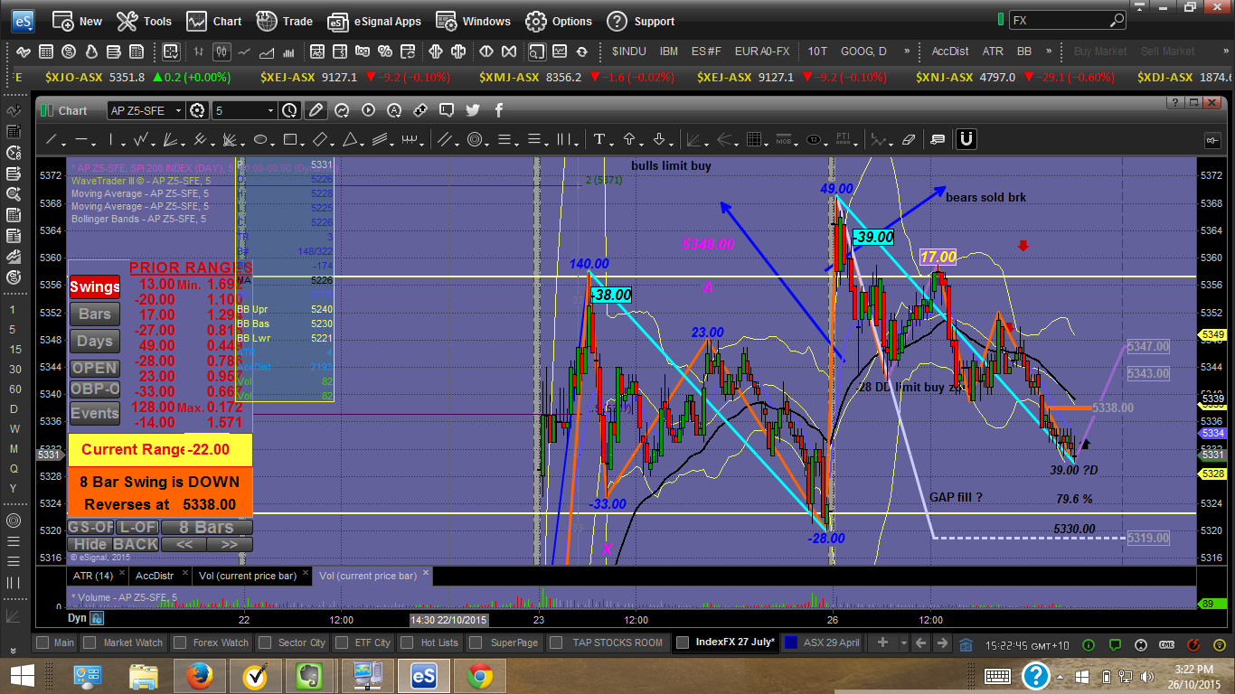This screenshot has height=694, width=1235.
Task: Select the triangle drawing tool
Action: (x=349, y=140)
